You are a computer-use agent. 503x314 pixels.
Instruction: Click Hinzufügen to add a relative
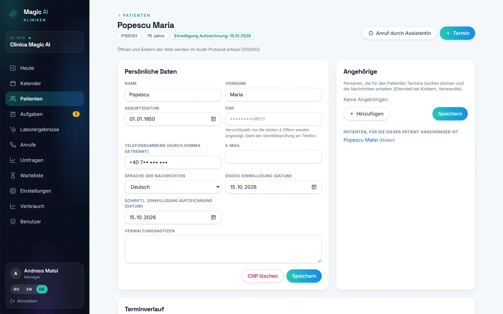point(367,114)
